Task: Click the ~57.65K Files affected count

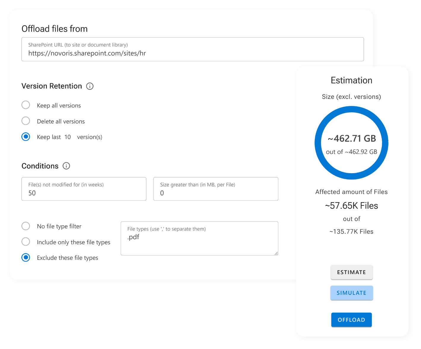Action: 352,206
